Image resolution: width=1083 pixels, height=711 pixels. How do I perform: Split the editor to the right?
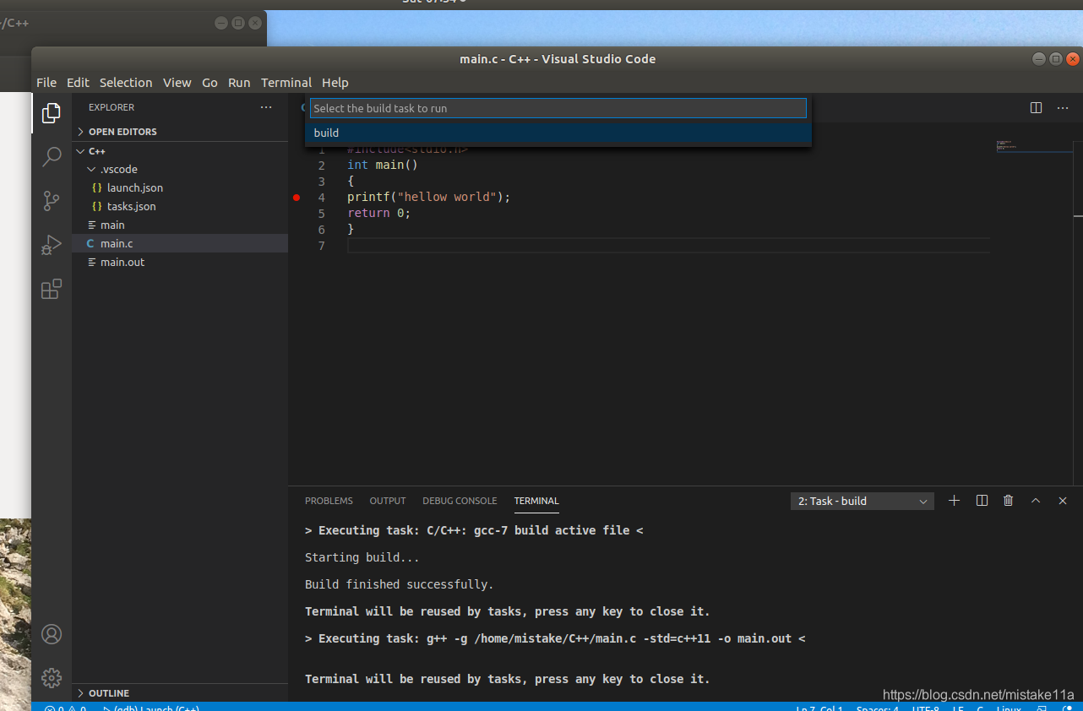coord(1036,107)
